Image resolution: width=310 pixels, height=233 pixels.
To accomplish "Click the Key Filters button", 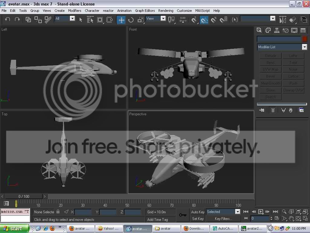I will tap(223, 218).
